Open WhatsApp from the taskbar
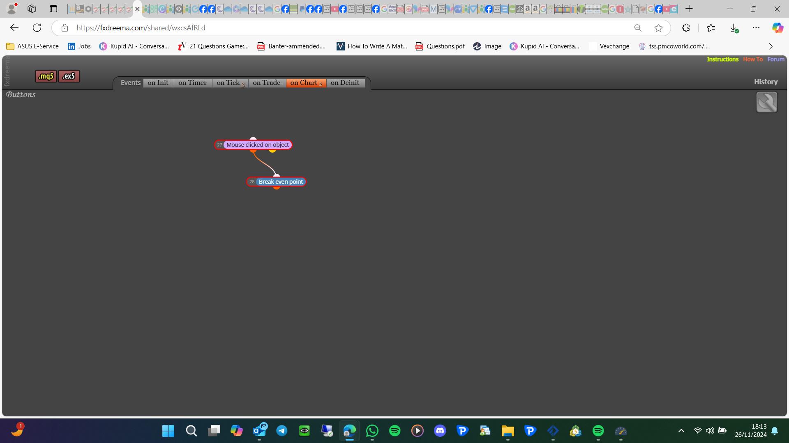This screenshot has height=443, width=789. tap(372, 431)
